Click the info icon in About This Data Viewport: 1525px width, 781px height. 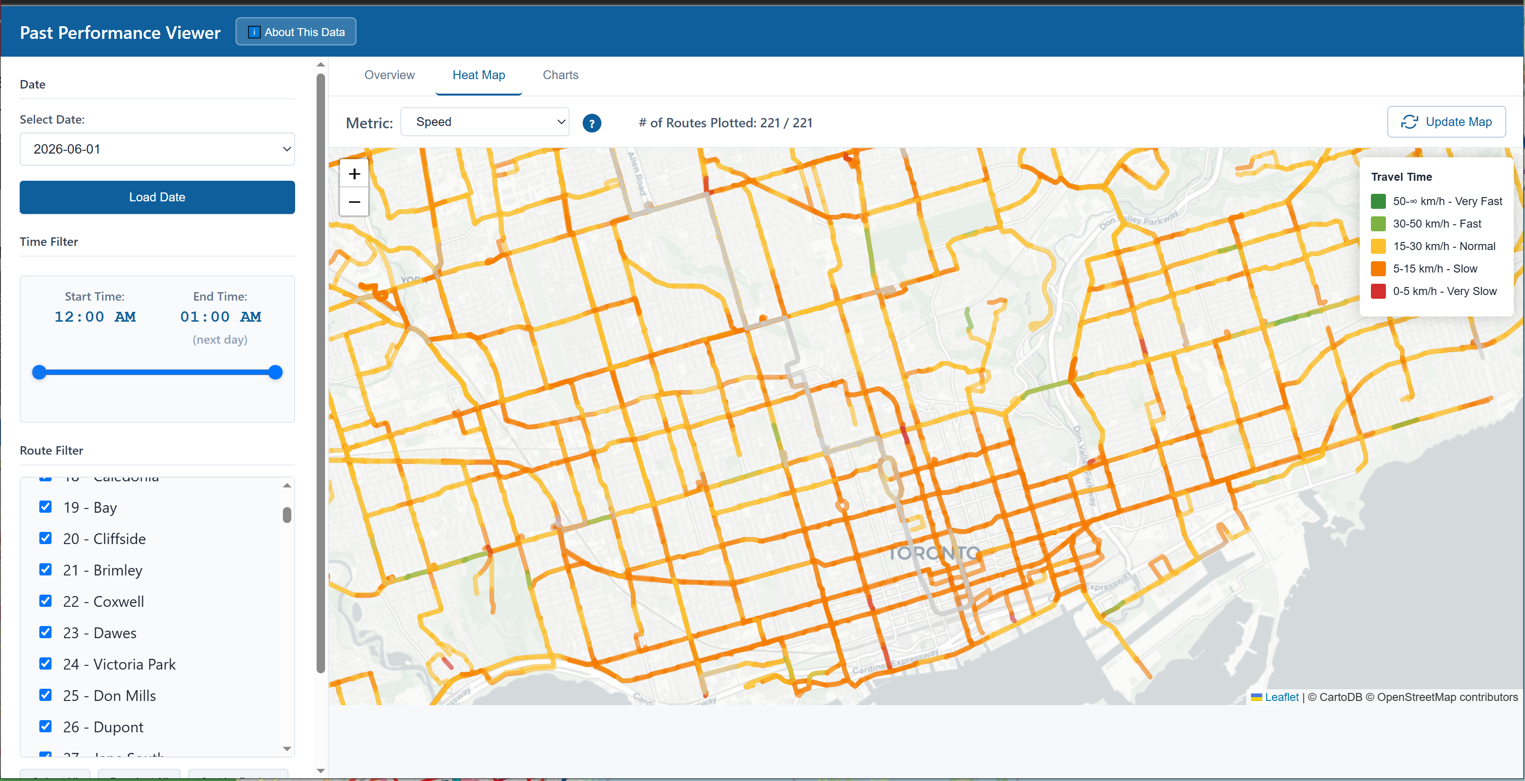pos(253,32)
